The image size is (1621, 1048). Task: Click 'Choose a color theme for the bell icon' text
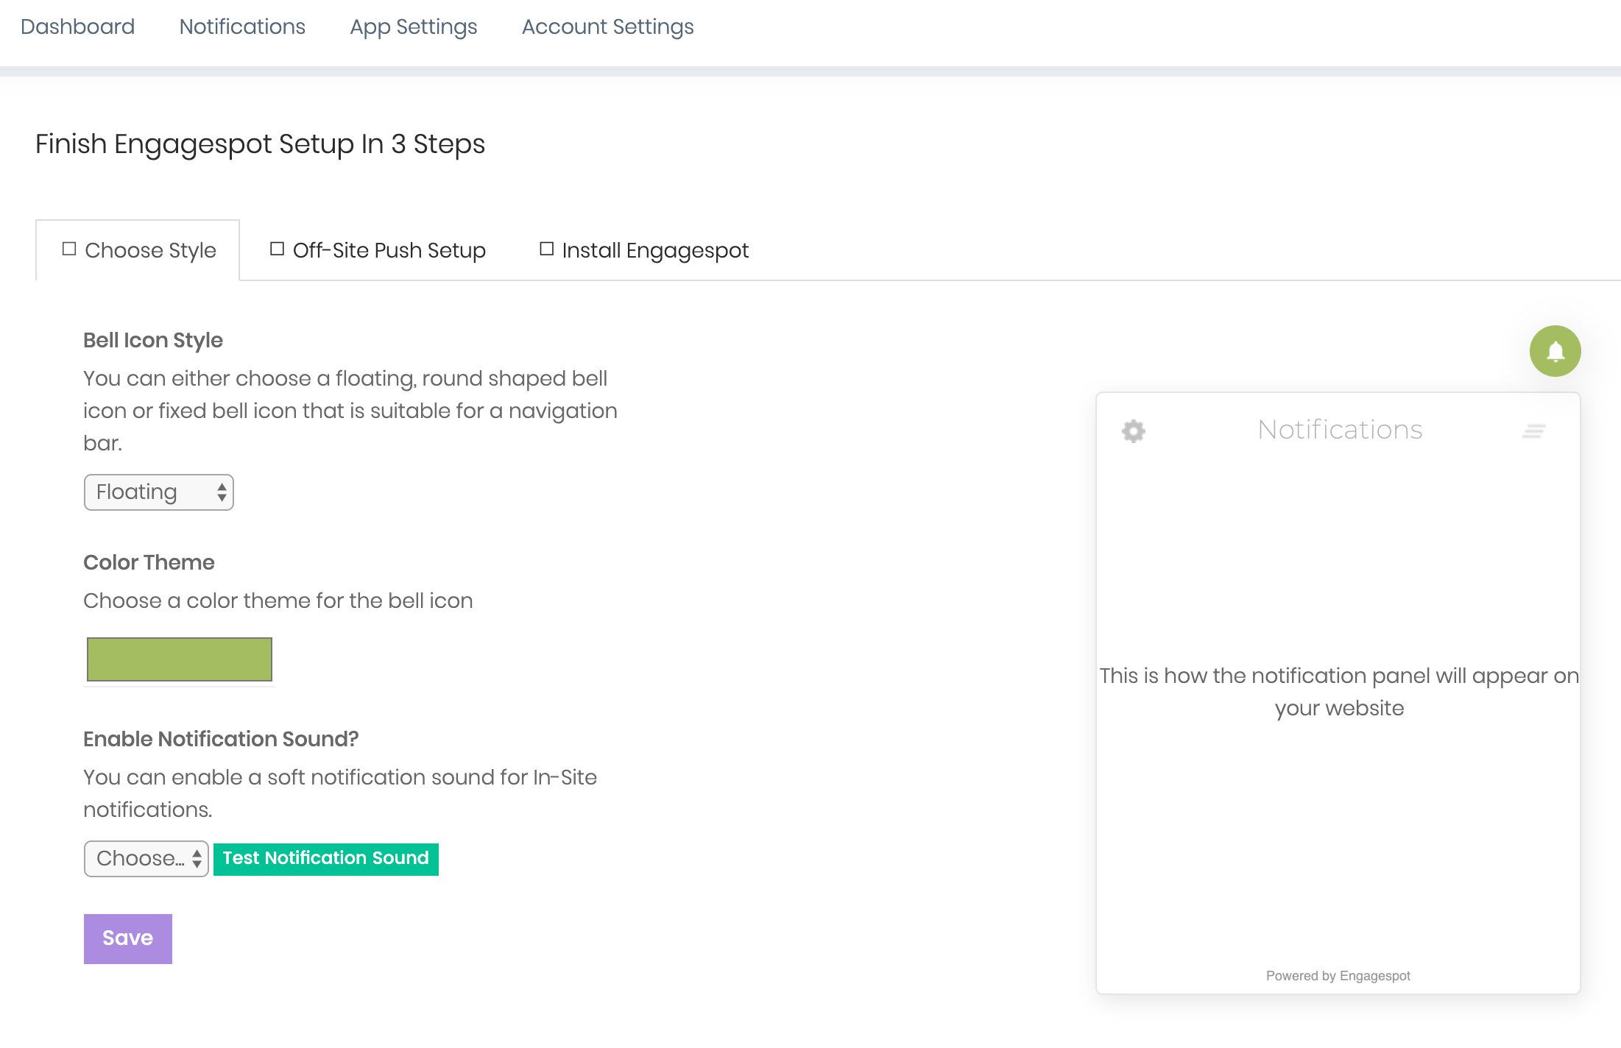278,601
